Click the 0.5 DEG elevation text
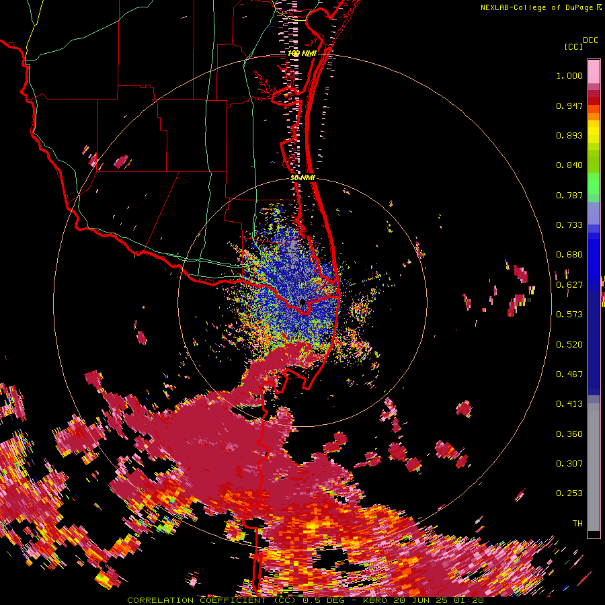Screen dimensions: 605x605 pyautogui.click(x=325, y=600)
